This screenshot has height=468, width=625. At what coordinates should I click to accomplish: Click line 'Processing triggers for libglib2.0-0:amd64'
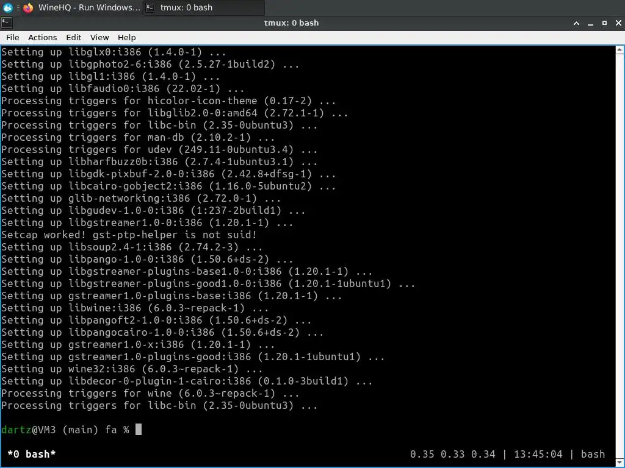point(175,113)
